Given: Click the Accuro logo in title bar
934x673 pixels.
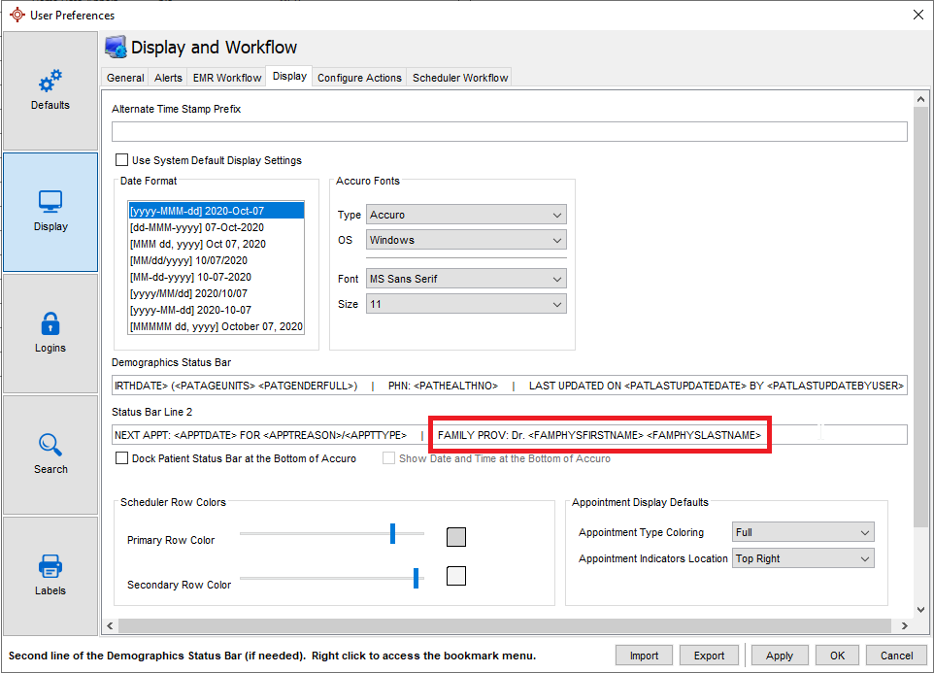Looking at the screenshot, I should click(16, 15).
